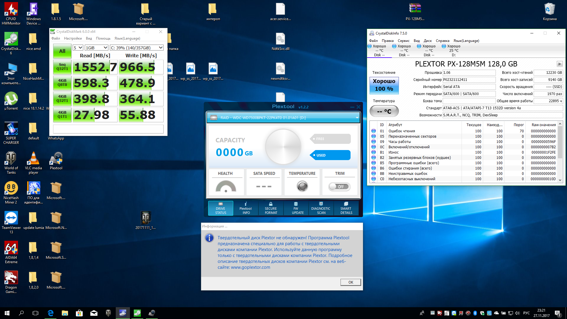567x319 pixels.
Task: Open Microsoft Edge from the taskbar
Action: (50, 313)
